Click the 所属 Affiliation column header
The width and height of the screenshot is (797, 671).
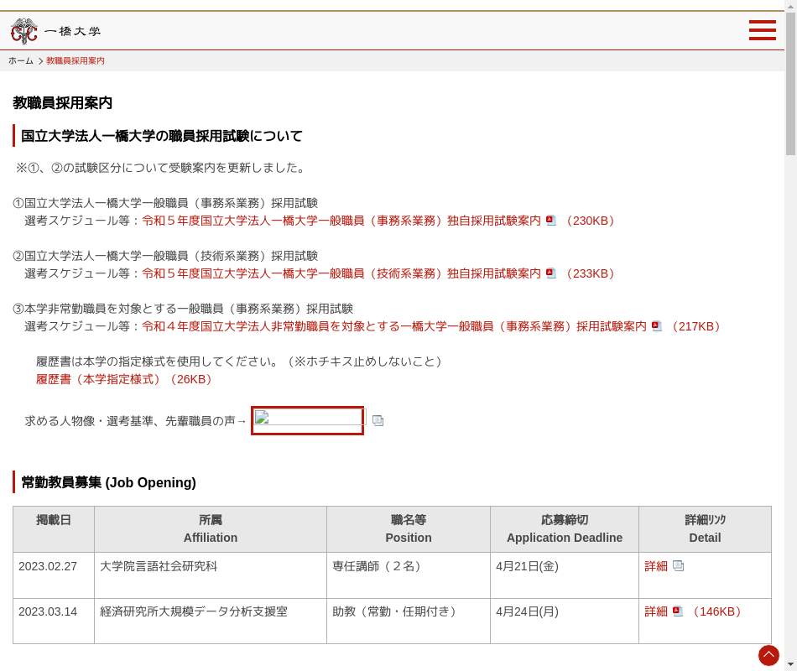[211, 529]
